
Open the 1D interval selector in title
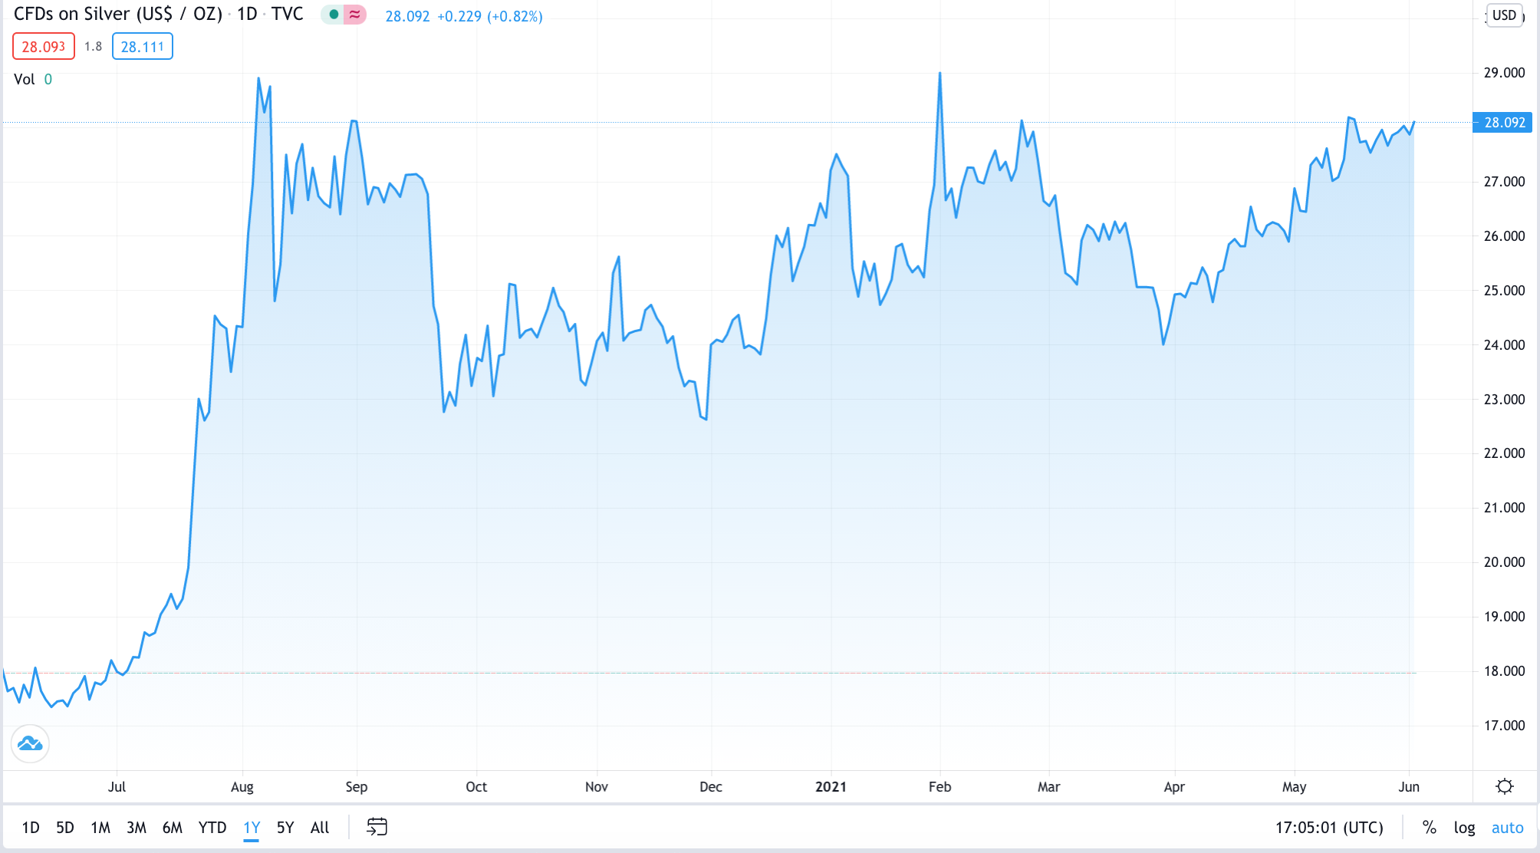[247, 15]
